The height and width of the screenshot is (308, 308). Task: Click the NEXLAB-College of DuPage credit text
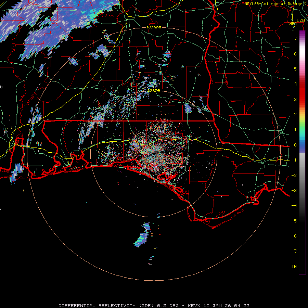click(x=273, y=4)
